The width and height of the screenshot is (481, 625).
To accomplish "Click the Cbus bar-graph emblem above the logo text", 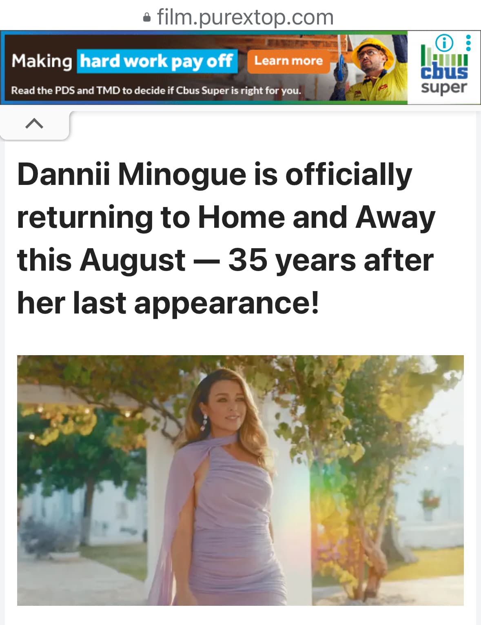I will coord(444,56).
